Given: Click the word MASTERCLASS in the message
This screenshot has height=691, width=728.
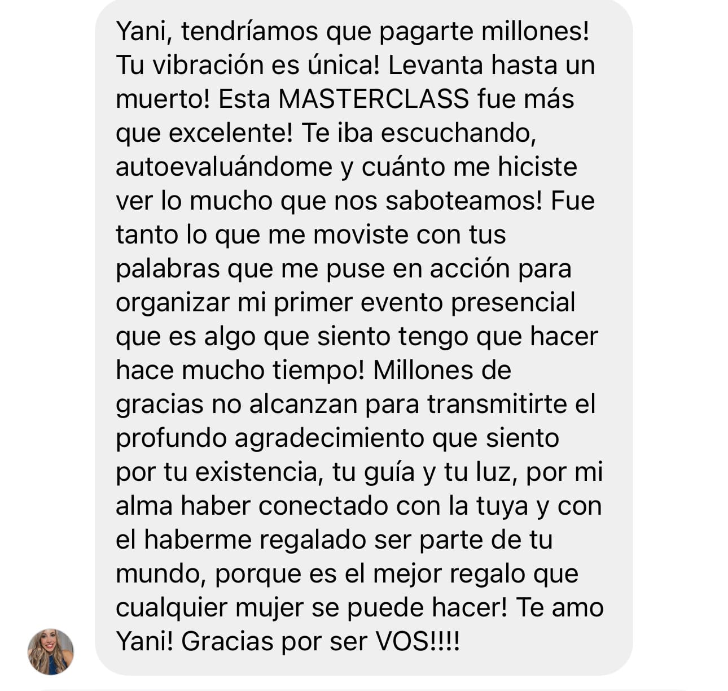Looking at the screenshot, I should (374, 99).
